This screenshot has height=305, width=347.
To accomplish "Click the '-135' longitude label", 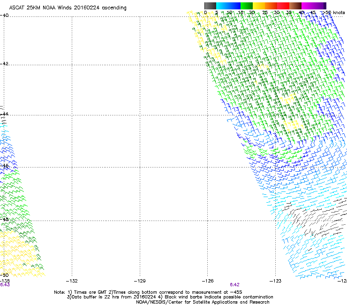I will click(5, 281).
